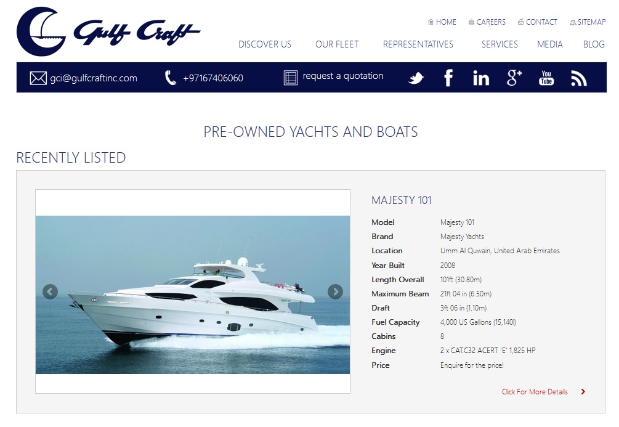
Task: Open Click For More Details link
Action: pyautogui.click(x=535, y=392)
